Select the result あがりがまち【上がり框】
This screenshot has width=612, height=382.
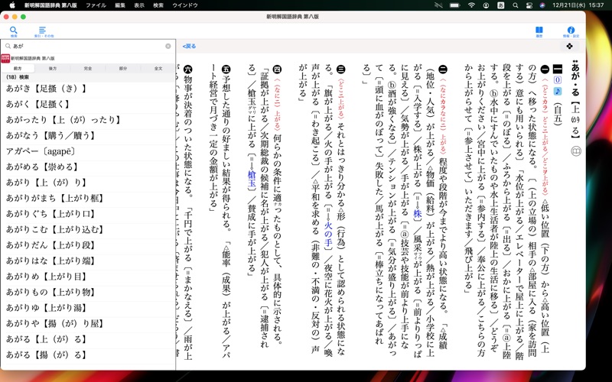(88, 198)
